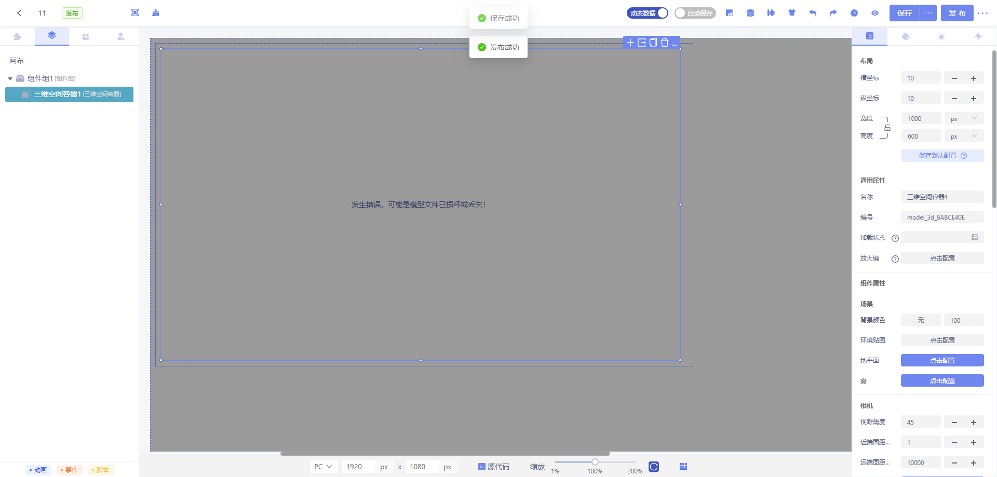Click the undo arrow icon
The width and height of the screenshot is (997, 477).
(x=813, y=13)
